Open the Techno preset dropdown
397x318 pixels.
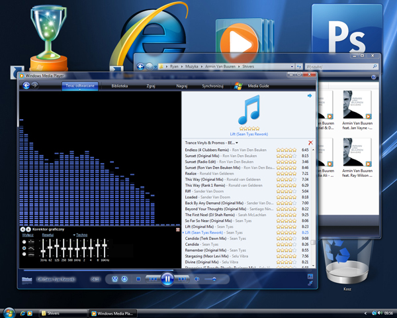[x=80, y=235]
